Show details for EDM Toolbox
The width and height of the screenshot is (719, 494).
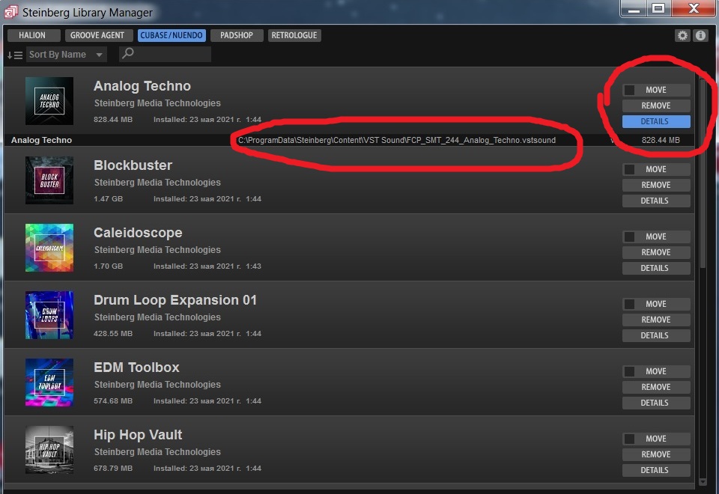click(x=656, y=403)
